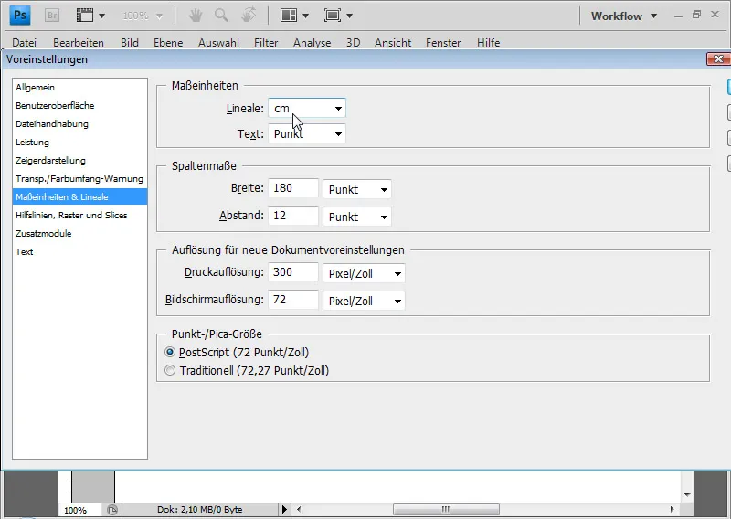This screenshot has width=731, height=519.
Task: Open the Datei menu
Action: click(25, 42)
